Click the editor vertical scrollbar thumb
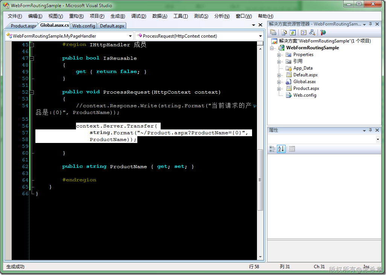This screenshot has height=275, width=386. pyautogui.click(x=260, y=180)
